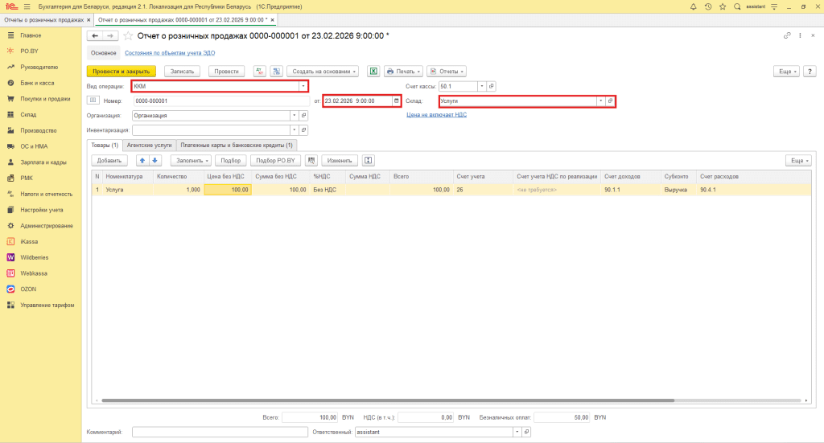Click the favorite star next to document title

click(127, 36)
